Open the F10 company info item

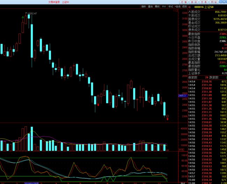(x=164, y=7)
